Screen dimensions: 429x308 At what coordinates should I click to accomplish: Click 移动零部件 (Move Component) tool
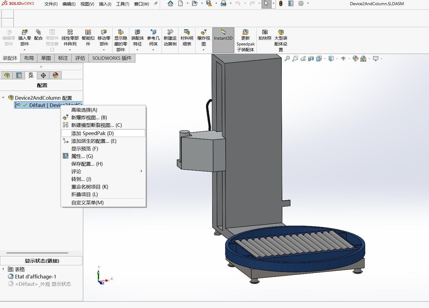pos(104,38)
